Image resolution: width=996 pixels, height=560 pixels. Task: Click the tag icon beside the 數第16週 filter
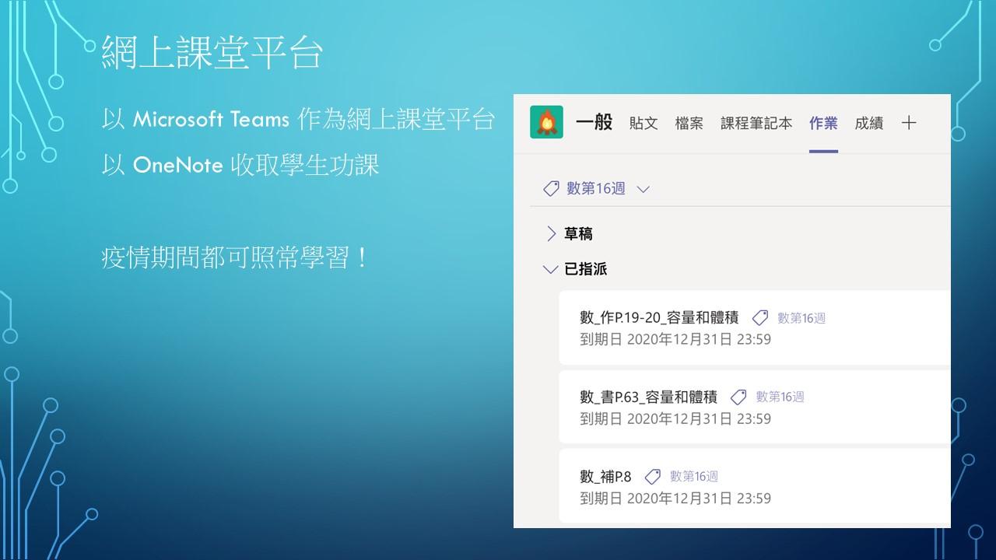551,188
